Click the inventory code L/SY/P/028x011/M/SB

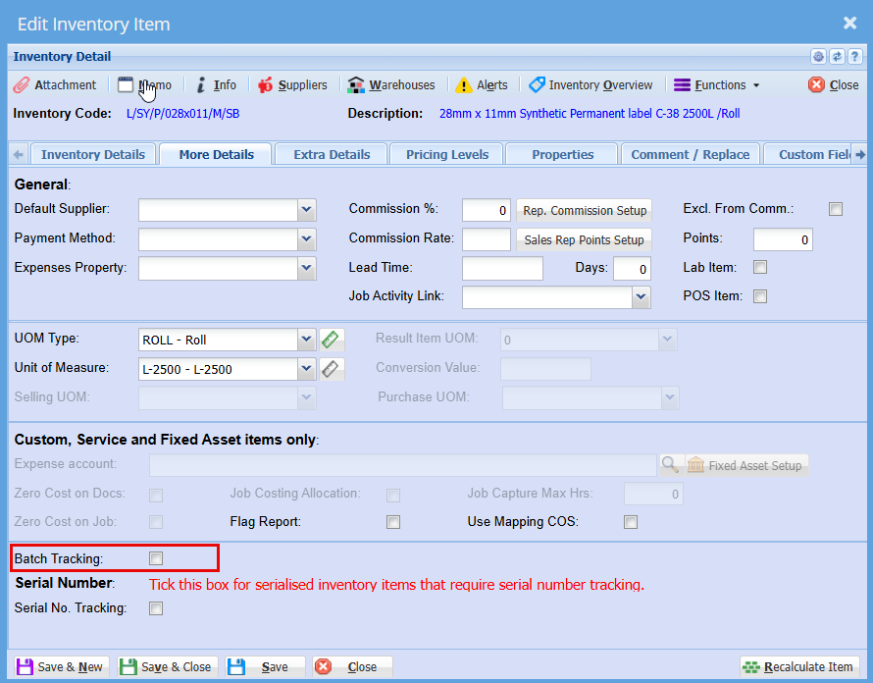182,114
